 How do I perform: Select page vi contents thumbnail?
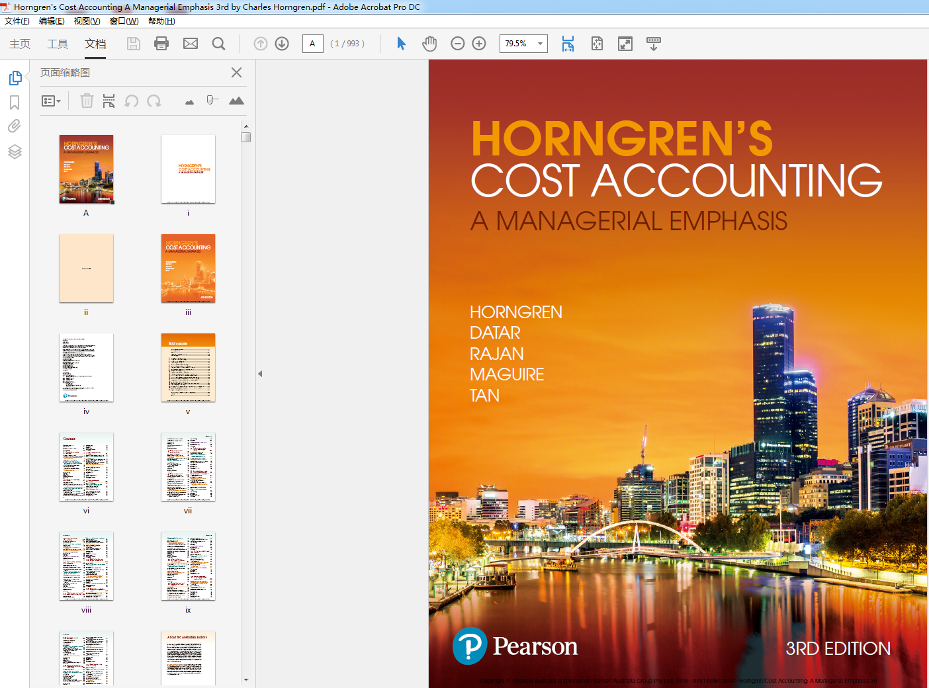(x=86, y=467)
